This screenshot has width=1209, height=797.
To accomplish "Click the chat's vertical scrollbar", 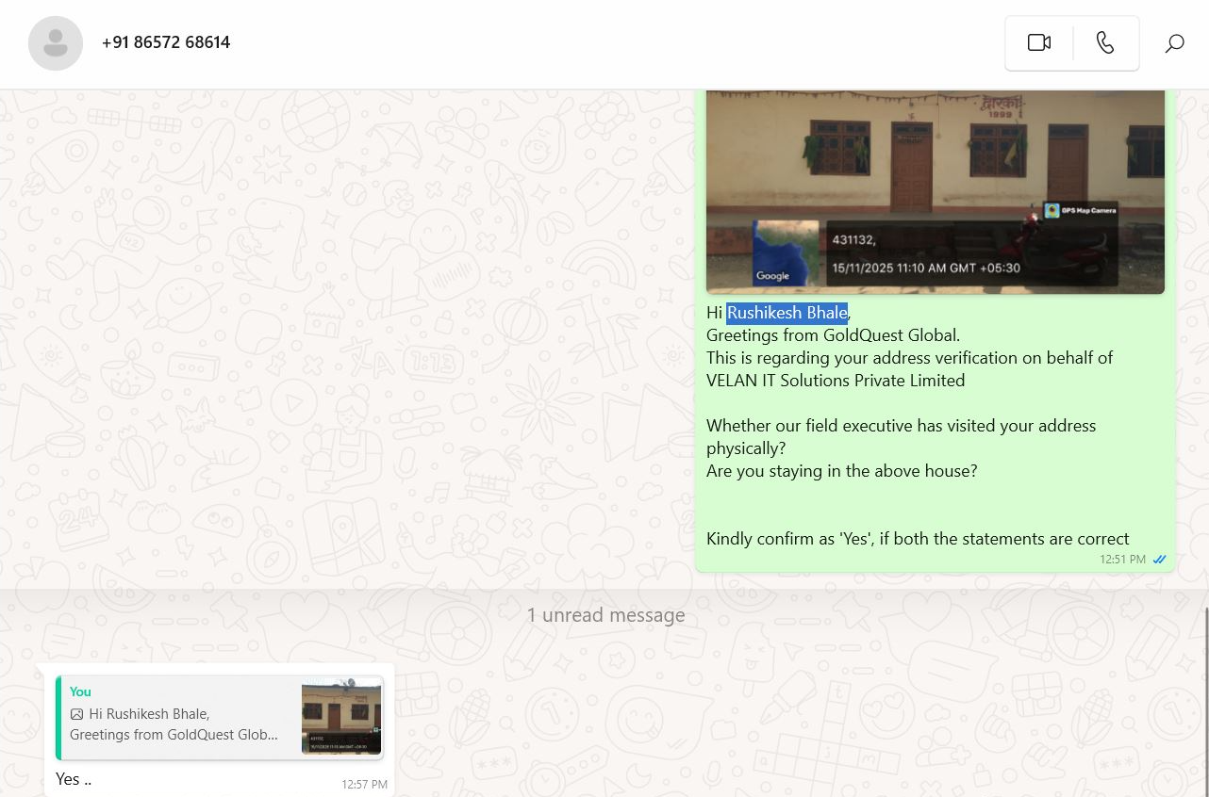I will pyautogui.click(x=1204, y=697).
